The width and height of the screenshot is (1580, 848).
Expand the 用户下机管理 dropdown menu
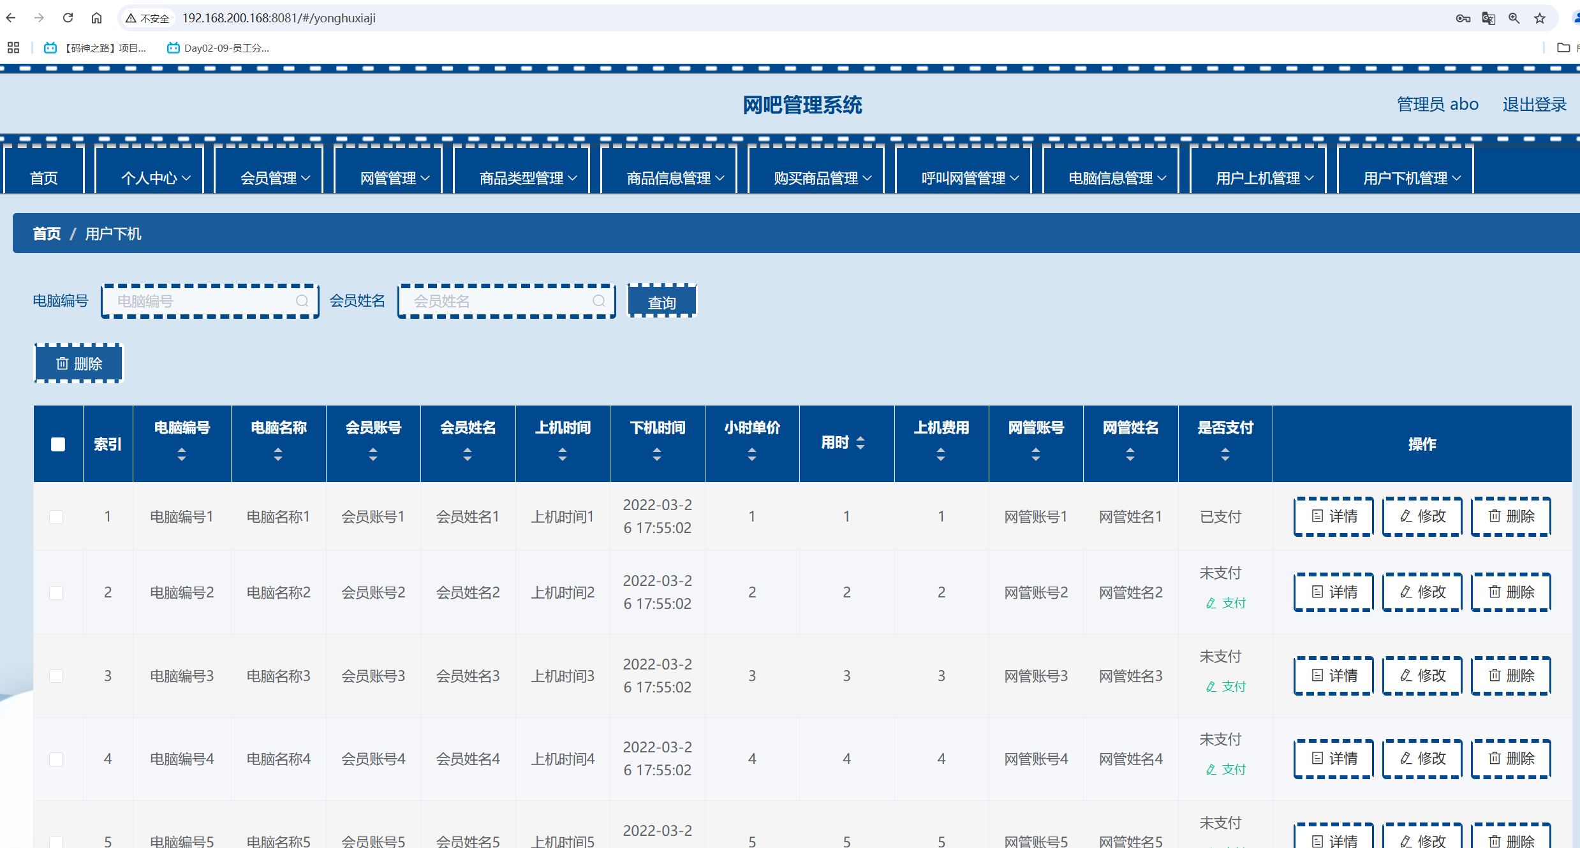point(1412,178)
